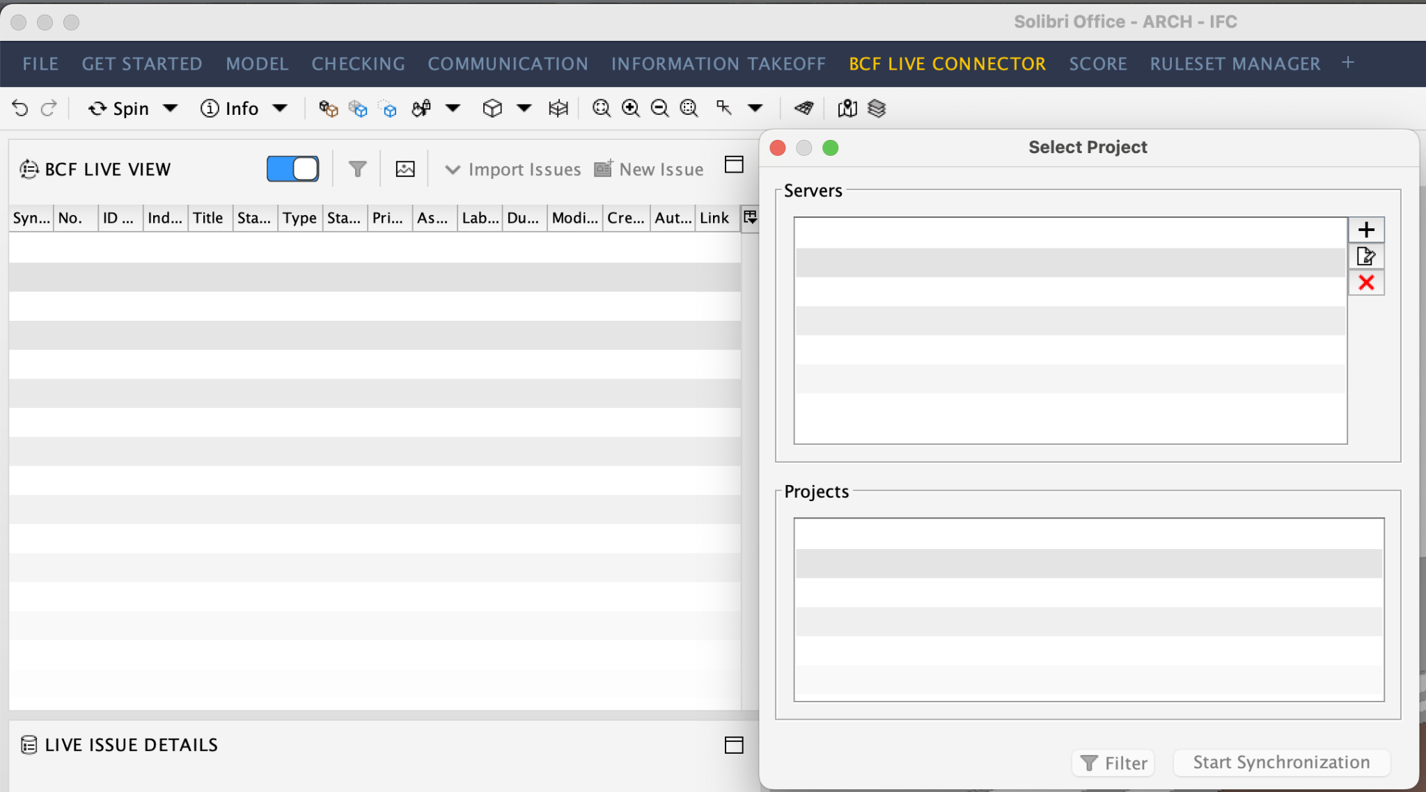
Task: Maximize the BCF Live View panel
Action: (734, 164)
